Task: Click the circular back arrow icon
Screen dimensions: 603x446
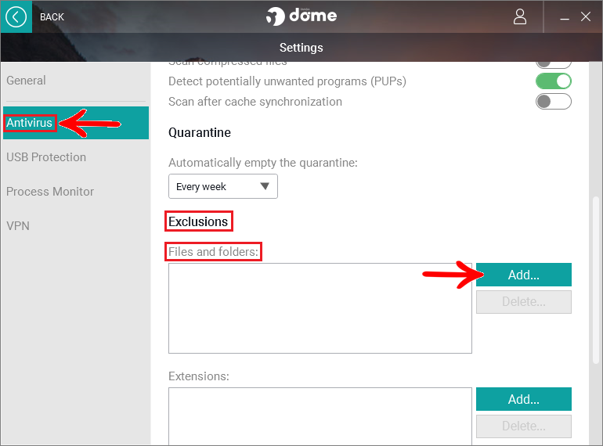Action: pyautogui.click(x=16, y=17)
